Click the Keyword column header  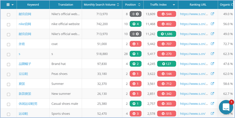pyautogui.click(x=33, y=5)
